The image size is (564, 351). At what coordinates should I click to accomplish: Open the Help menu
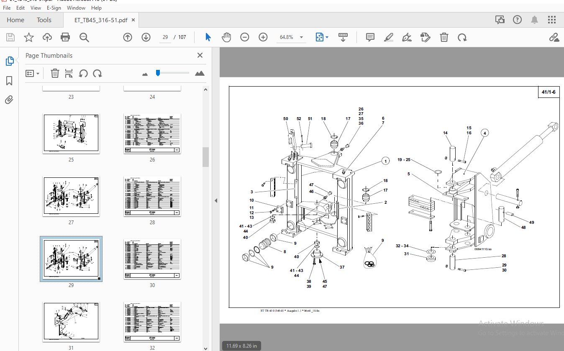96,8
